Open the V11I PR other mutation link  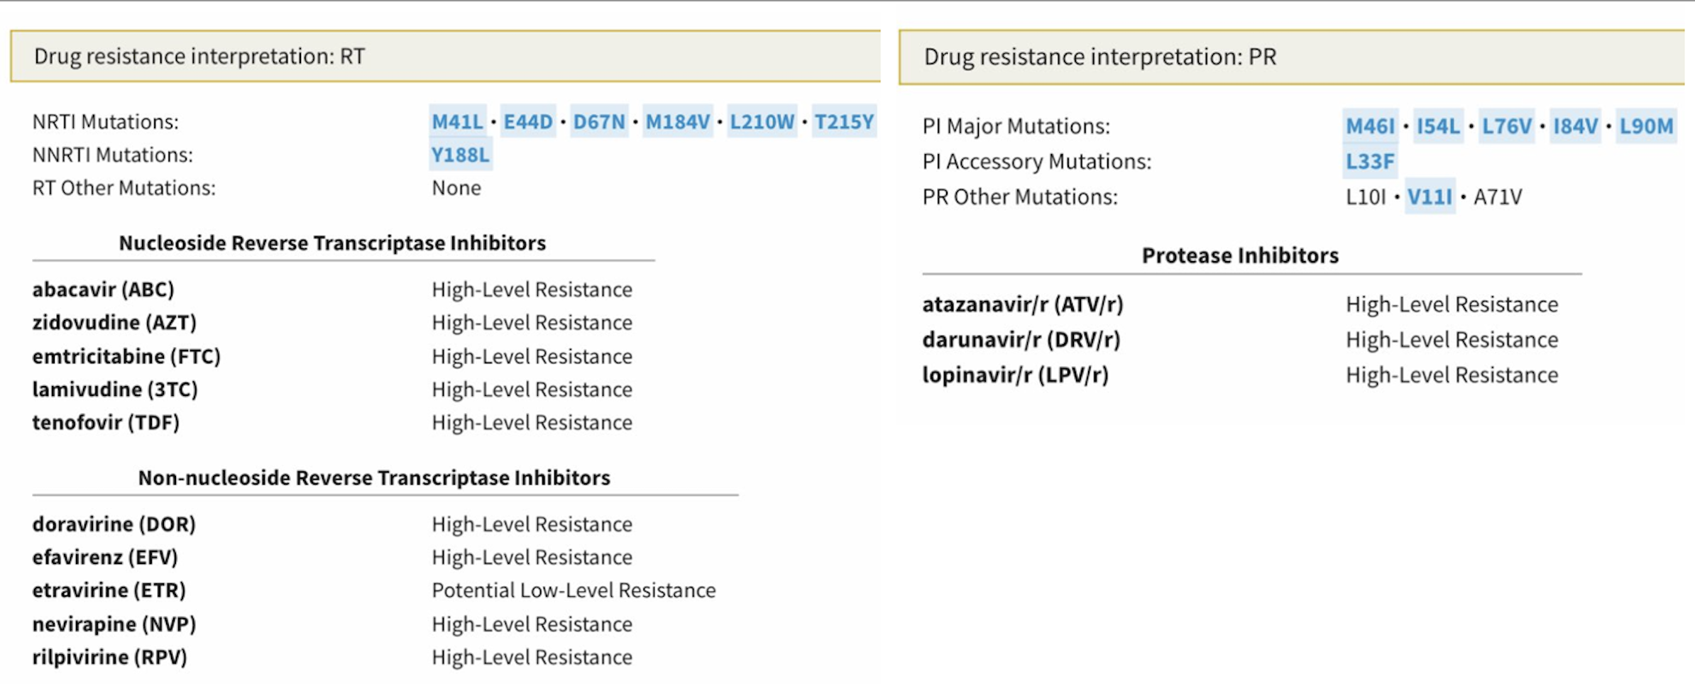tap(1430, 197)
